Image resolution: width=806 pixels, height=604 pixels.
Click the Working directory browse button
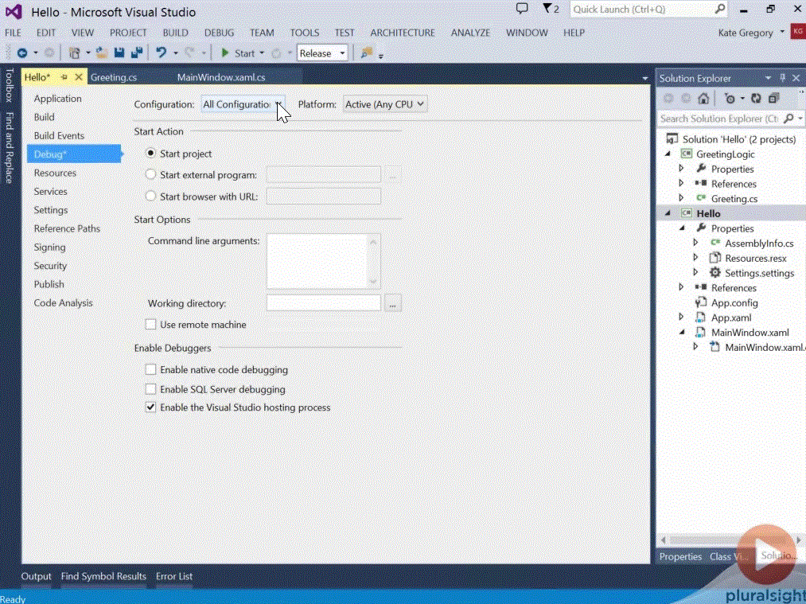(392, 303)
